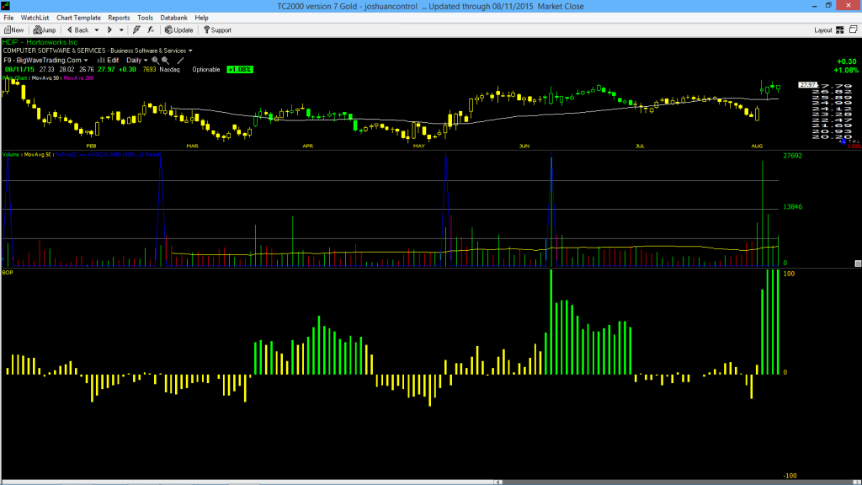The width and height of the screenshot is (862, 485).
Task: Open the formula (fx) editor
Action: click(151, 30)
